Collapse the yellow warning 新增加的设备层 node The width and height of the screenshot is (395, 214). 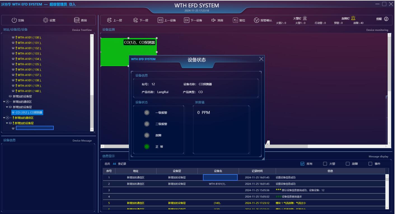(x=7, y=123)
